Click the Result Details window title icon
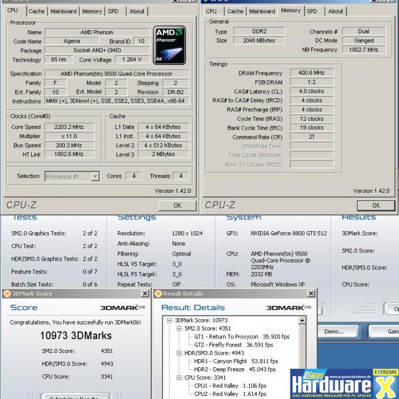Viewport: 399px width, 399px height. [158, 293]
